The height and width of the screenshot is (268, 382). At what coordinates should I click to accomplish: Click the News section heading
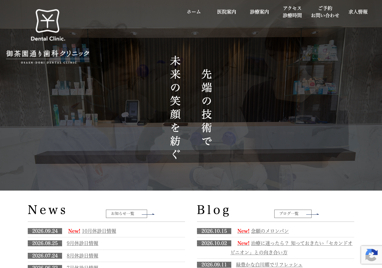coord(47,210)
